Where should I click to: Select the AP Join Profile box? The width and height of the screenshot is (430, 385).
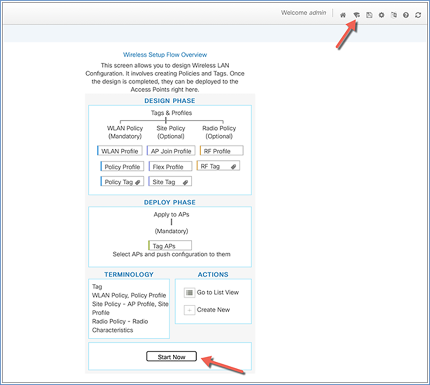(171, 151)
